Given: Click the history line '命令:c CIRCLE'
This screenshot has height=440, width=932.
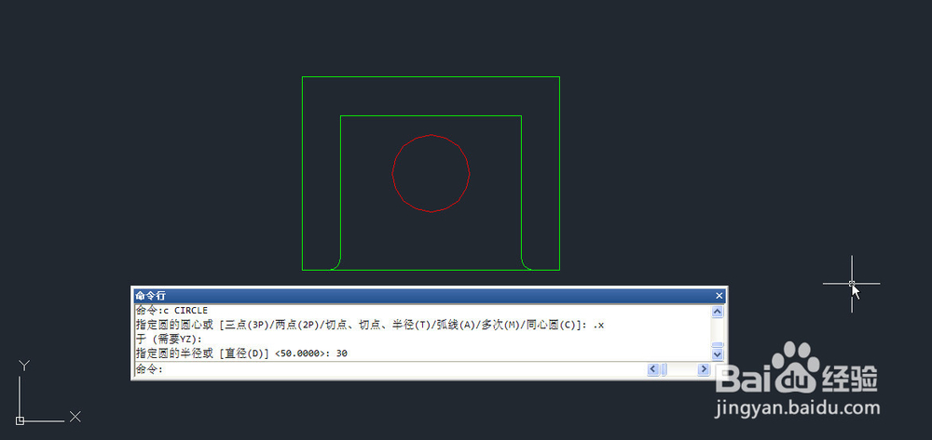Looking at the screenshot, I should pyautogui.click(x=171, y=311).
